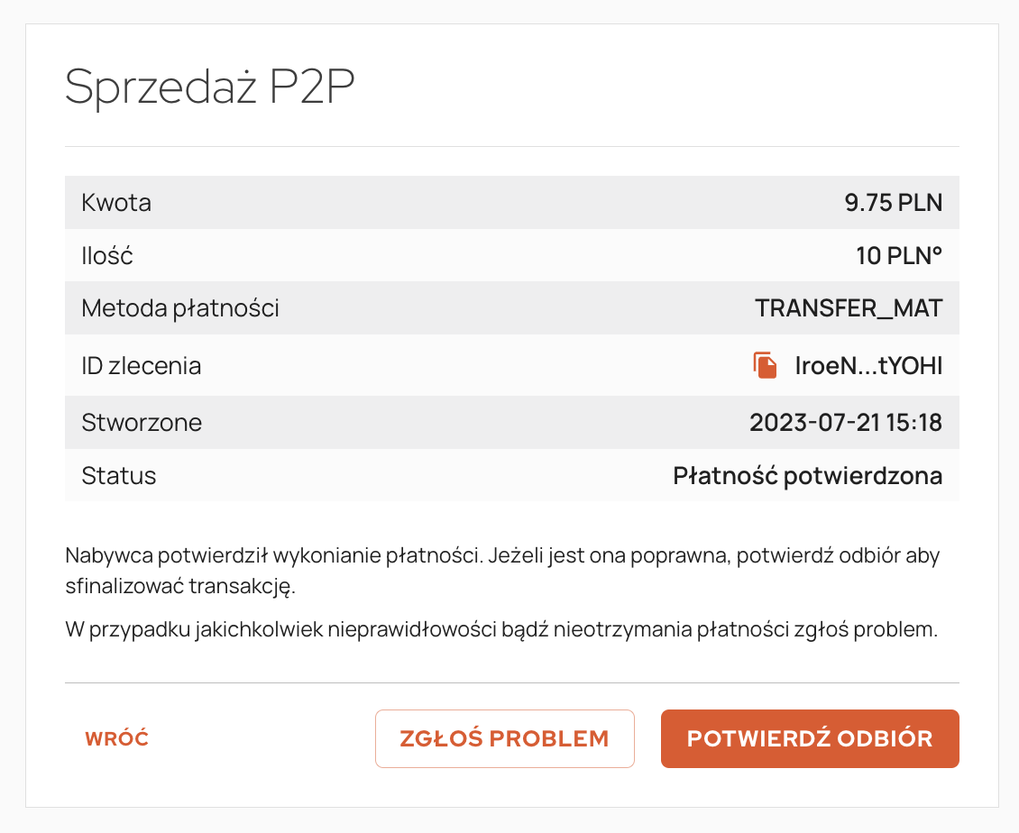
Task: Click the Kwota label
Action: 116,203
